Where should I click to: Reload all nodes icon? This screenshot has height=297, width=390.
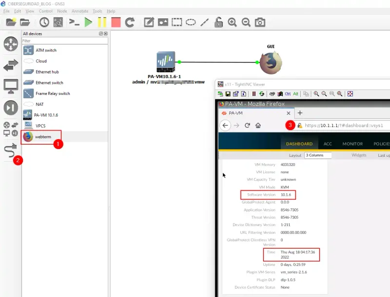[x=130, y=22]
